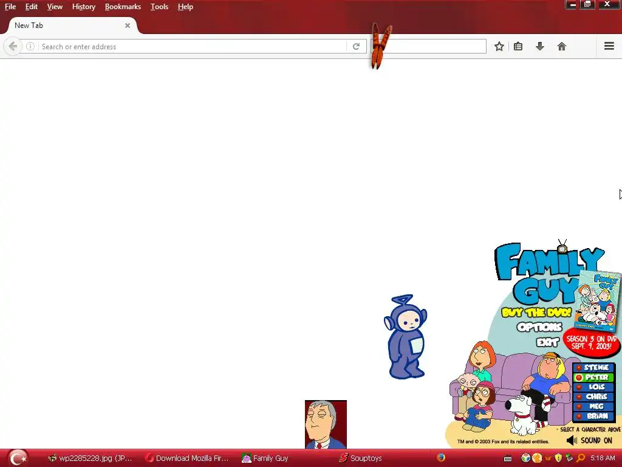Select the MEG character option
The width and height of the screenshot is (622, 467).
tap(593, 406)
